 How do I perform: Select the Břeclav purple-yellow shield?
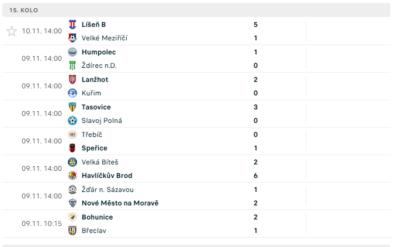click(x=72, y=231)
